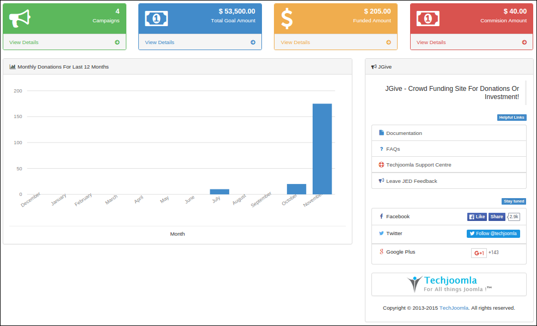Click the Facebook icon in the social list
537x326 pixels.
click(x=381, y=217)
